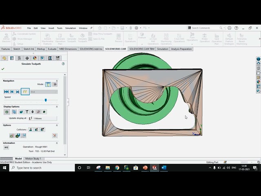Toggle target part display button
This screenshot has width=261, height=196.
pos(14,112)
